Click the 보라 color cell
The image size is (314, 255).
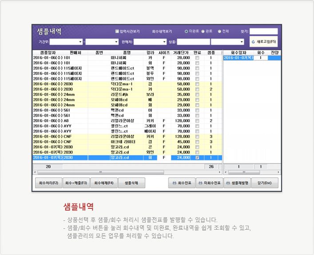click(x=150, y=95)
